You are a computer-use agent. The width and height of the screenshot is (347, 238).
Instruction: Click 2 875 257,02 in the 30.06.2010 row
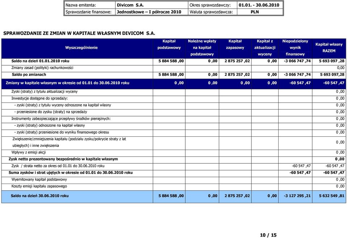point(237,196)
